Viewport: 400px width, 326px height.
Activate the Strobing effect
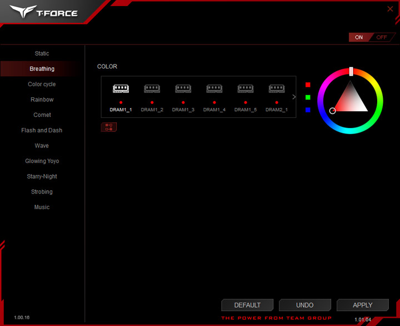coord(42,191)
